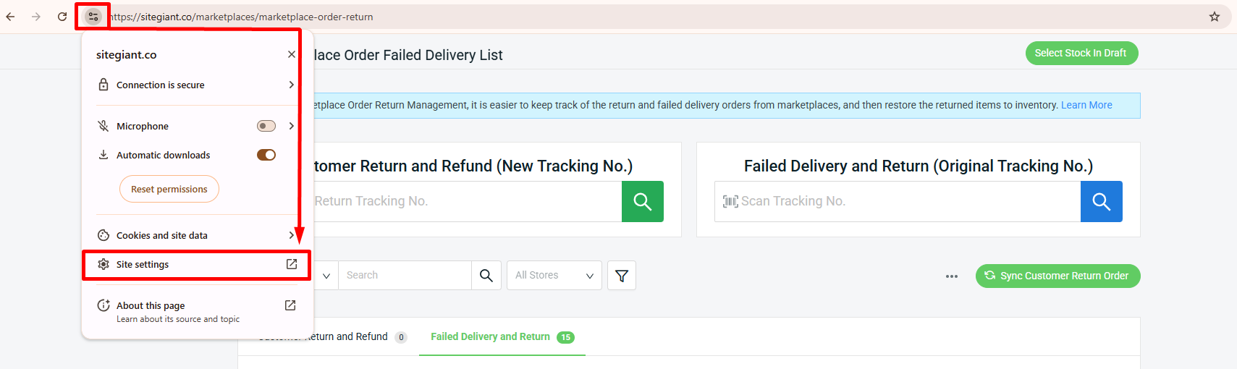Open the three-dots more options menu

pos(951,276)
